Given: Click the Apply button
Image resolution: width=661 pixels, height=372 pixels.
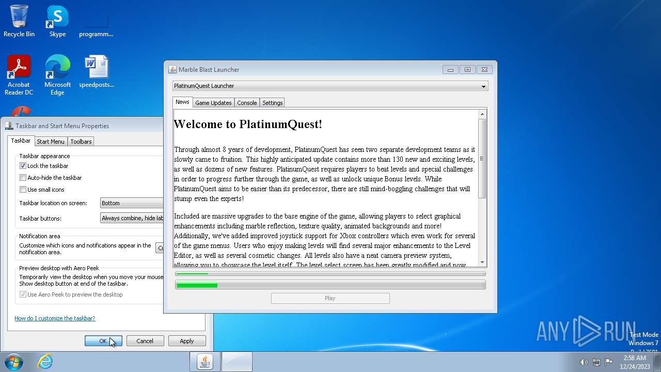Looking at the screenshot, I should [187, 341].
